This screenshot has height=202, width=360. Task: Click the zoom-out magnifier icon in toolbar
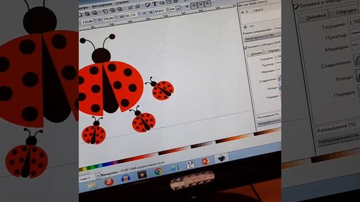[80, 15]
